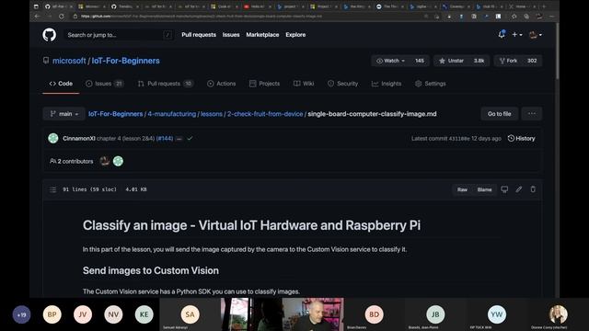The image size is (589, 331).
Task: Switch to the Insights tab
Action: tap(387, 84)
